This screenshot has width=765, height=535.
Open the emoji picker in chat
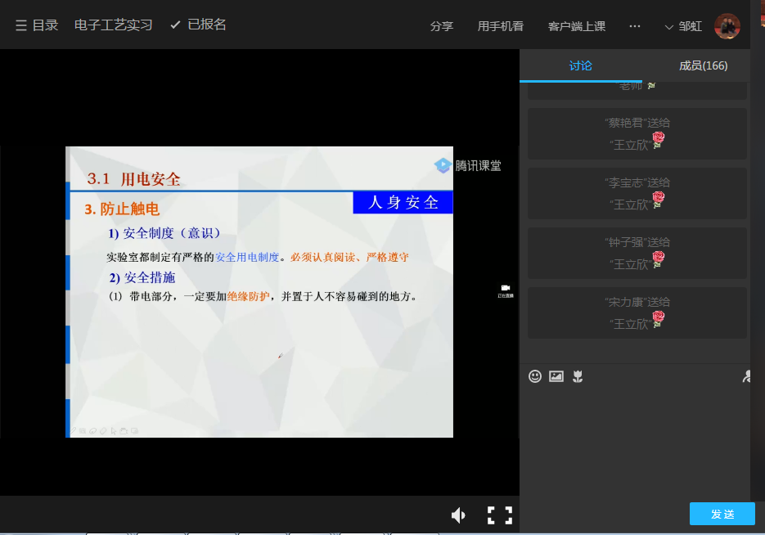[x=535, y=376]
